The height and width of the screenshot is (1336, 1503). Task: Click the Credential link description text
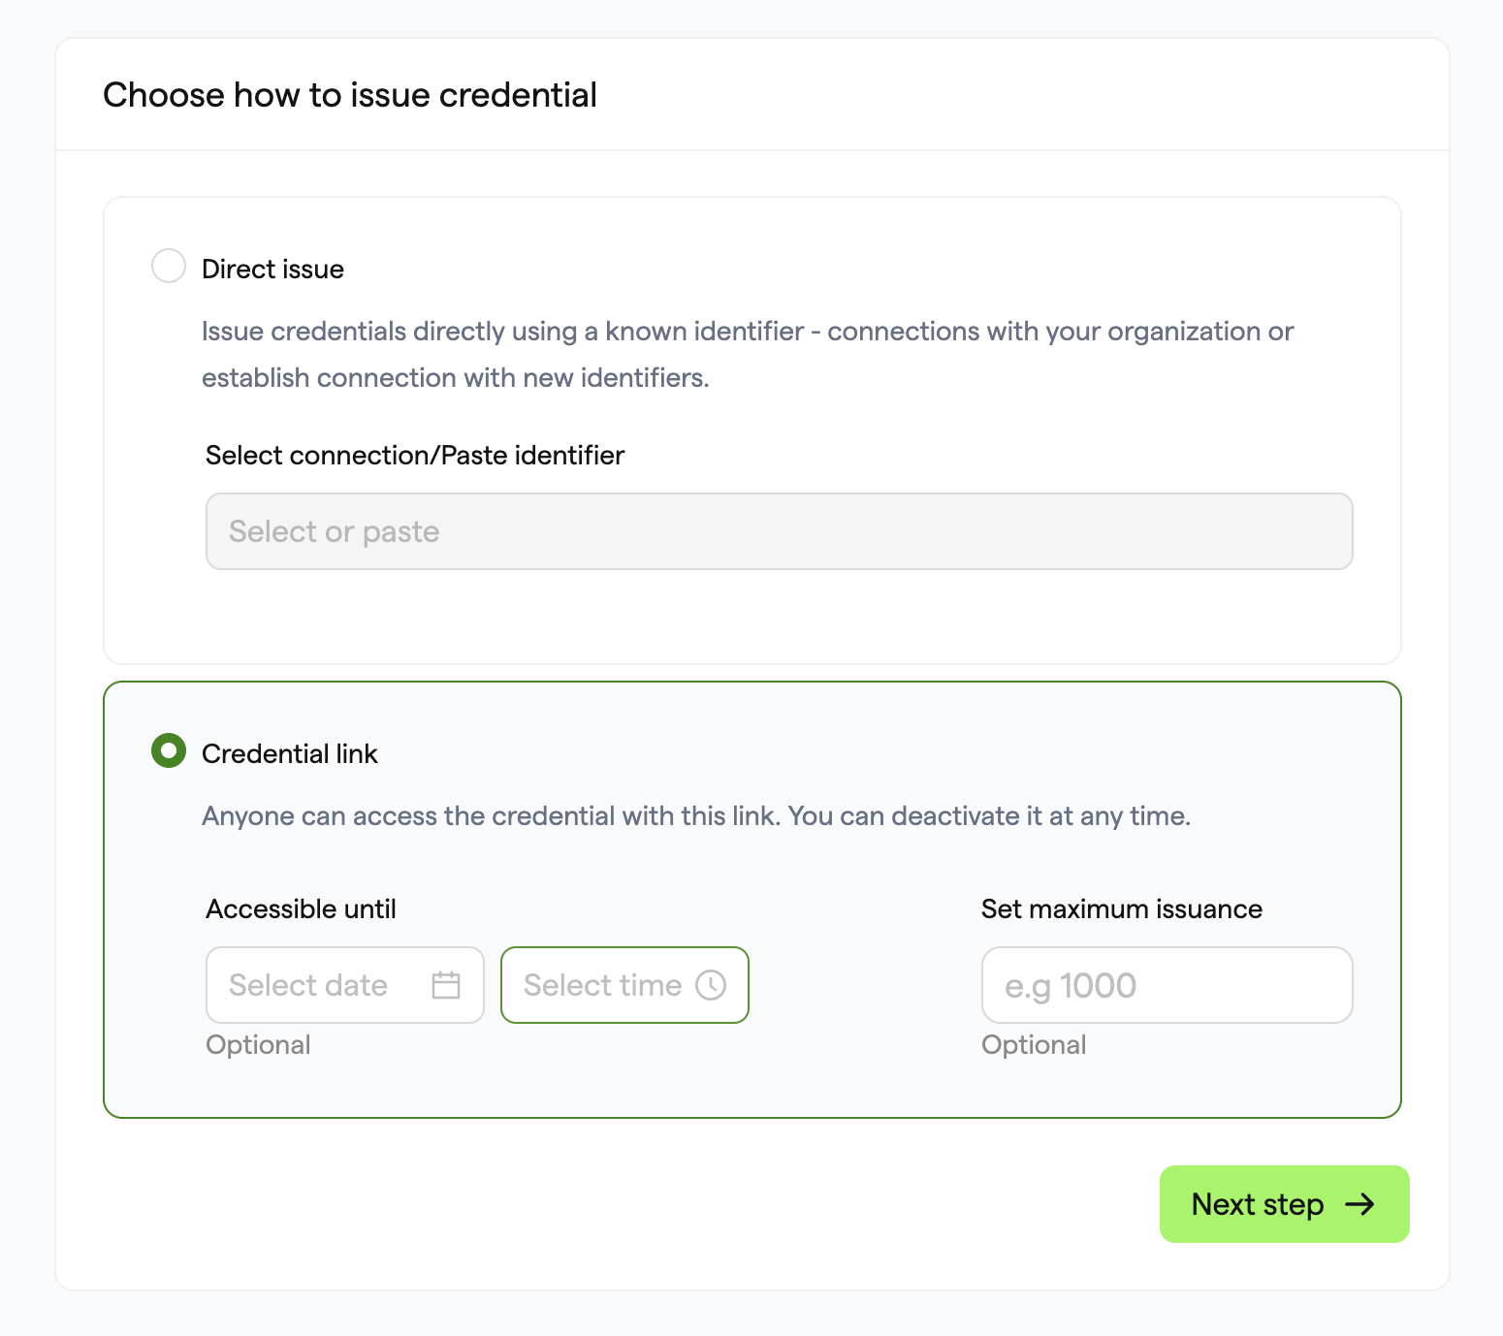pyautogui.click(x=696, y=815)
